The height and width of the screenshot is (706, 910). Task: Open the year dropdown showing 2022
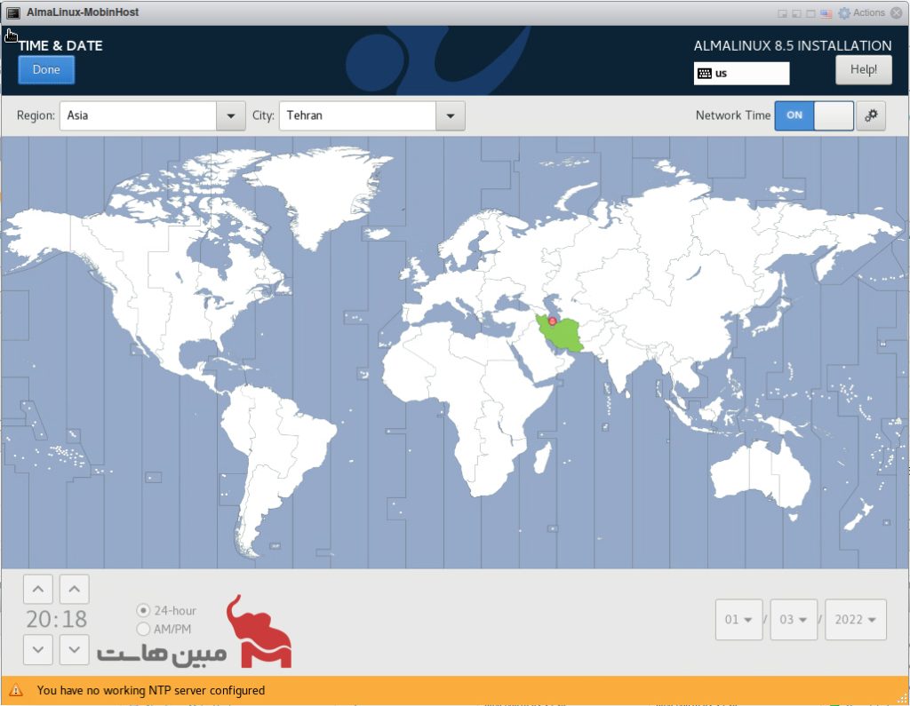pos(856,620)
